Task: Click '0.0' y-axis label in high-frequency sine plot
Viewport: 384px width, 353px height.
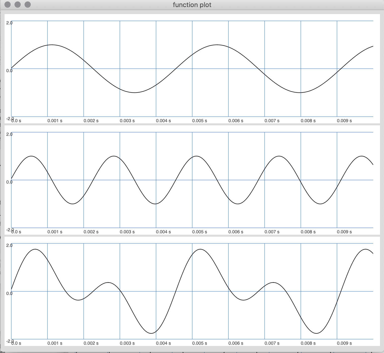Action: pyautogui.click(x=9, y=182)
